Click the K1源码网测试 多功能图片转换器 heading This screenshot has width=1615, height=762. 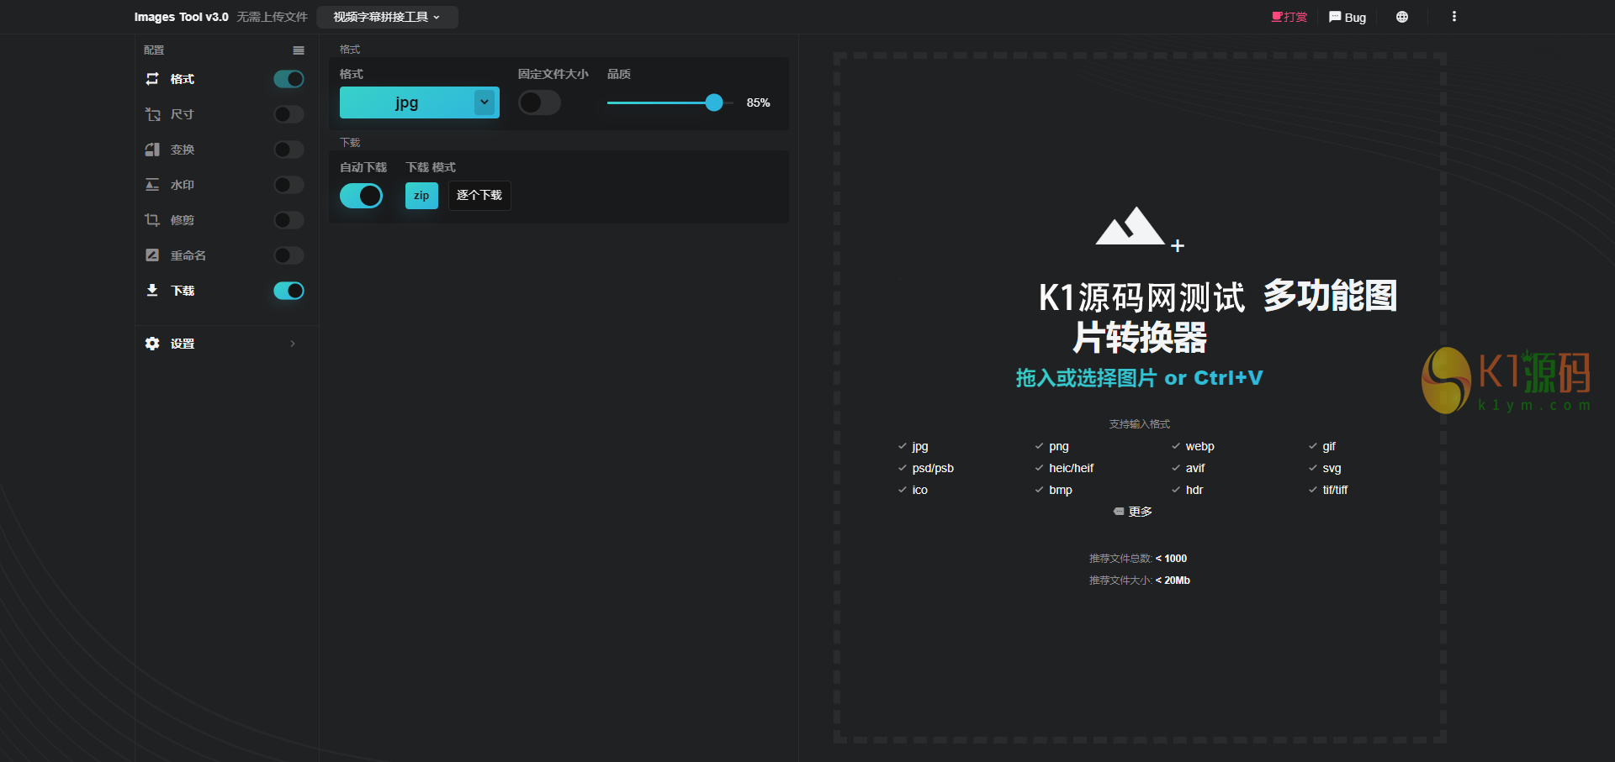click(x=1218, y=317)
